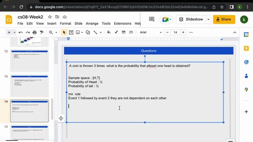The height and width of the screenshot is (142, 253).
Task: Set the Border weight
Action: (124, 32)
